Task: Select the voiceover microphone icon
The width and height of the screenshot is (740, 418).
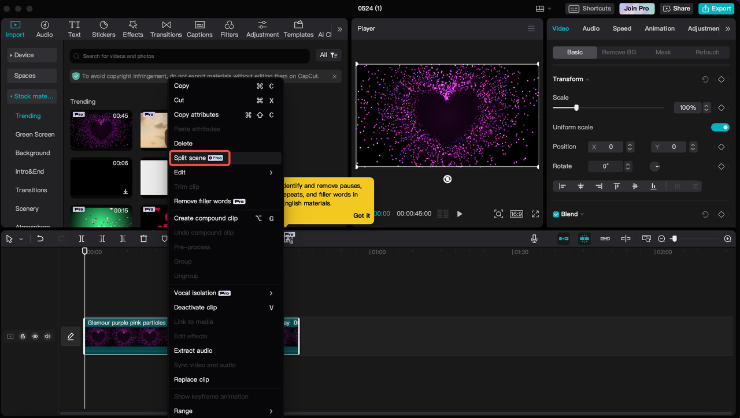Action: coord(534,238)
